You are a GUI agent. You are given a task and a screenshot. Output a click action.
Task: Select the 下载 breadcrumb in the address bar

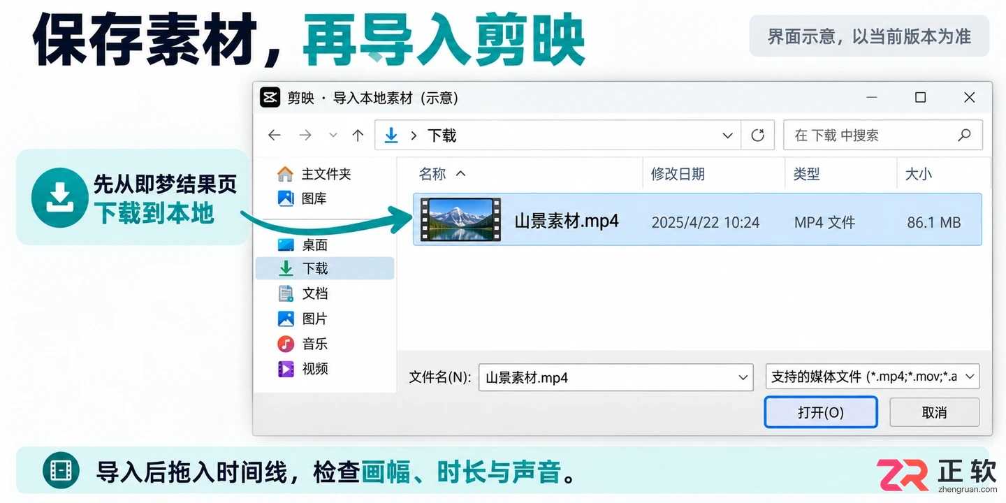442,136
